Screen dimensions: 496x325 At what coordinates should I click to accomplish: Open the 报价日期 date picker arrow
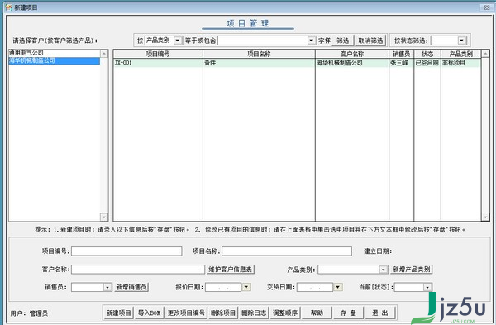(x=246, y=287)
